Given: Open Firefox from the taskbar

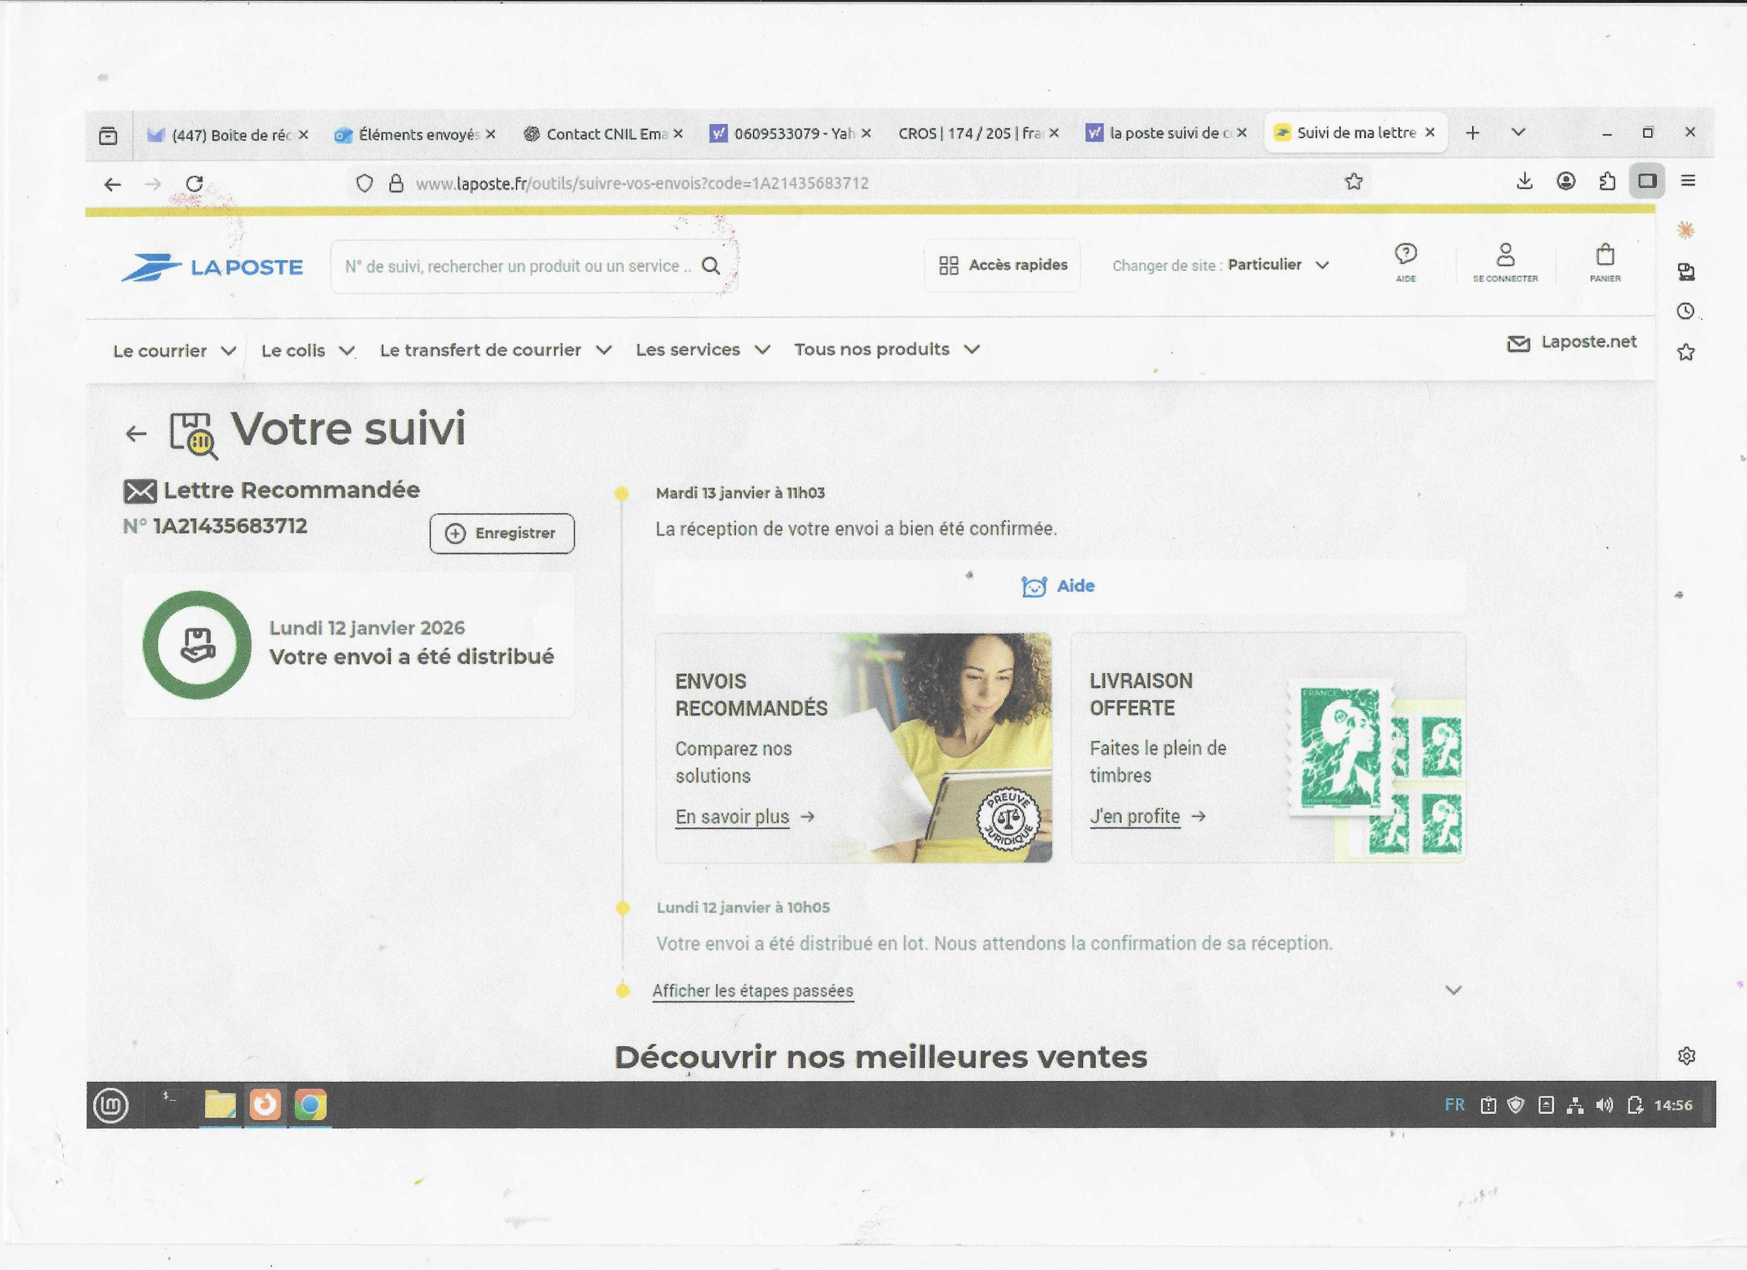Looking at the screenshot, I should pos(265,1105).
